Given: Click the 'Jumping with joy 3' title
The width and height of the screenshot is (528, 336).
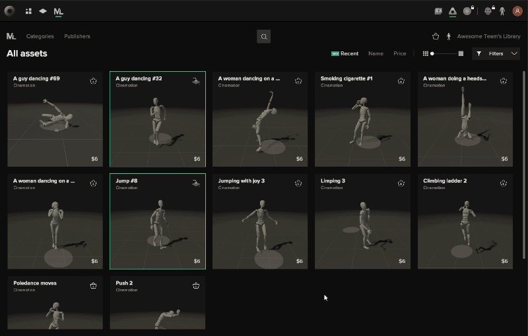Looking at the screenshot, I should [x=241, y=181].
